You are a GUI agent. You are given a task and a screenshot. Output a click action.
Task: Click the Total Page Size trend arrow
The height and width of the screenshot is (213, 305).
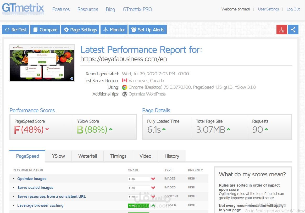pyautogui.click(x=229, y=129)
